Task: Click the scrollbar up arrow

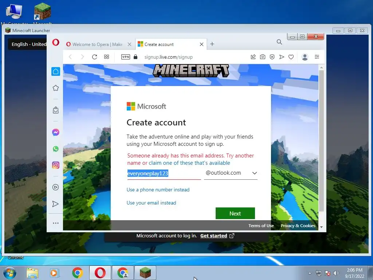Action: tap(321, 67)
